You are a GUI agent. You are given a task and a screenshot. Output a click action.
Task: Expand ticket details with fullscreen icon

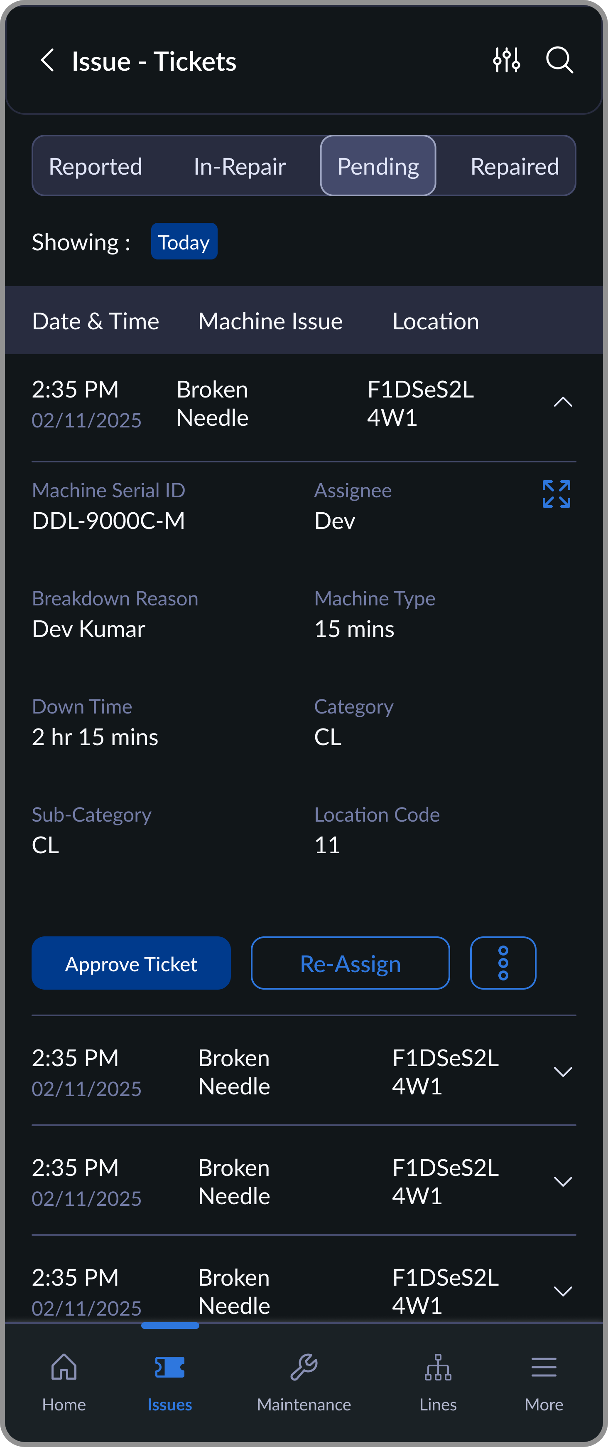tap(556, 494)
